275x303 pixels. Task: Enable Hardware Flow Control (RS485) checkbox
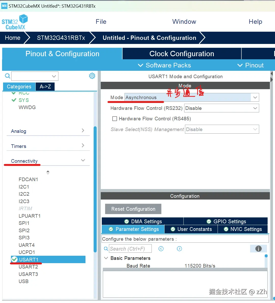[x=115, y=119]
